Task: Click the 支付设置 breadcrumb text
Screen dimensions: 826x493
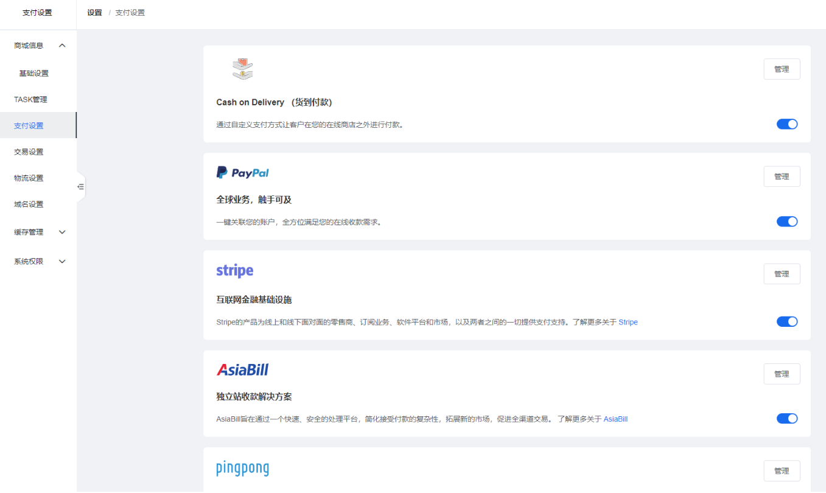Action: [x=130, y=12]
